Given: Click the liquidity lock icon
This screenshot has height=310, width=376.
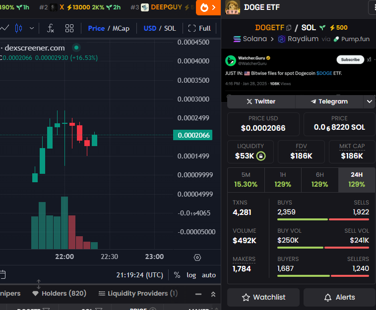Looking at the screenshot, I should coord(261,156).
